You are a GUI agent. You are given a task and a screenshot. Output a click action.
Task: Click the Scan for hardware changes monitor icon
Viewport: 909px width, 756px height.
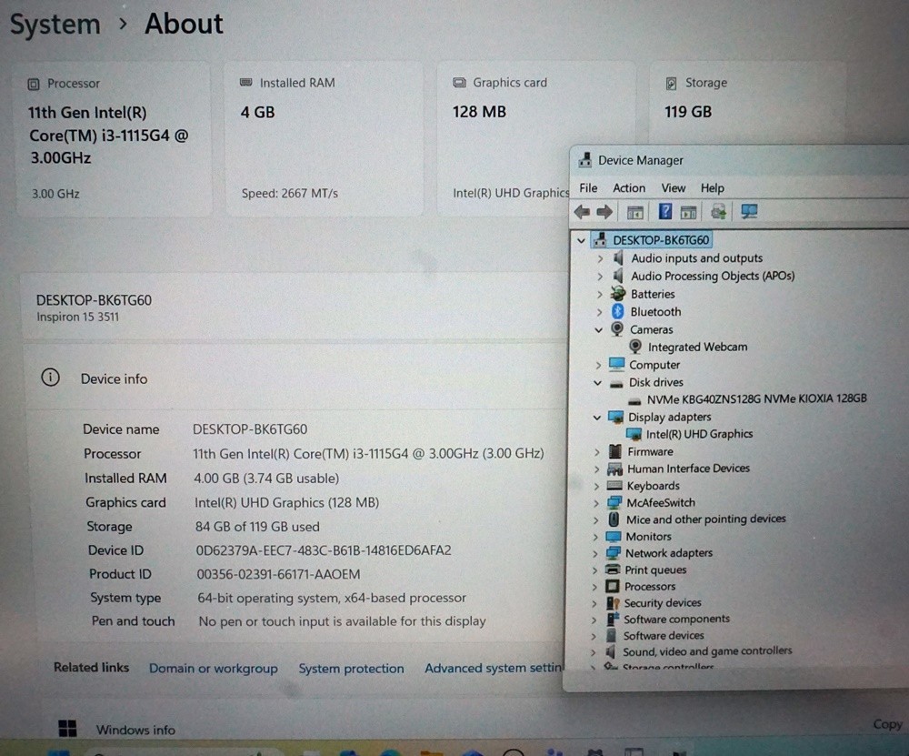749,212
